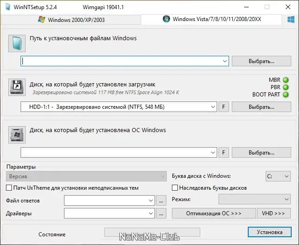
Task: Click the WinNTSetup app icon in title bar
Action: tap(8, 7)
